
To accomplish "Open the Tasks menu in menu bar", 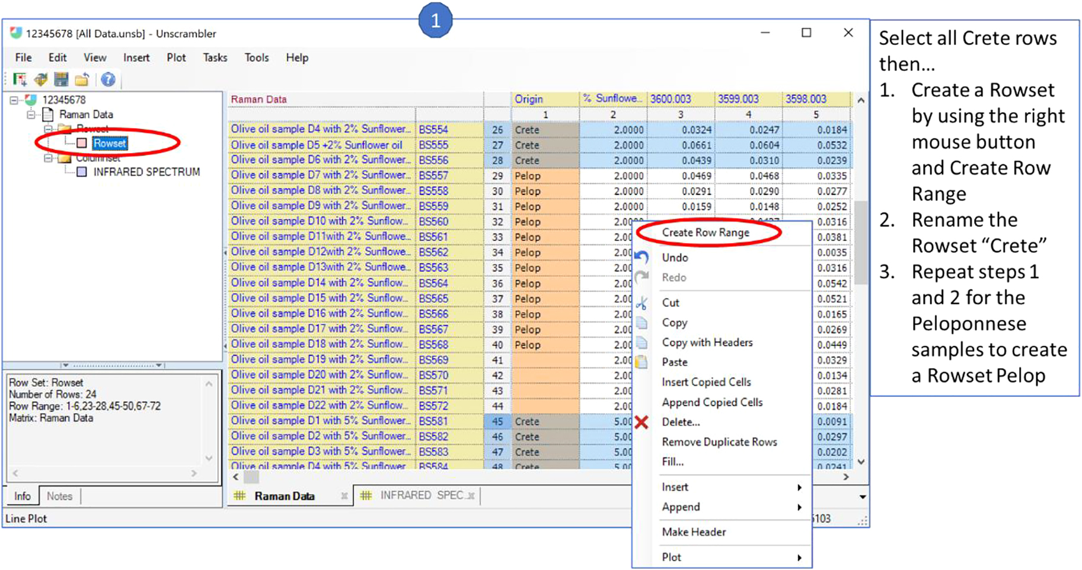I will tap(215, 57).
